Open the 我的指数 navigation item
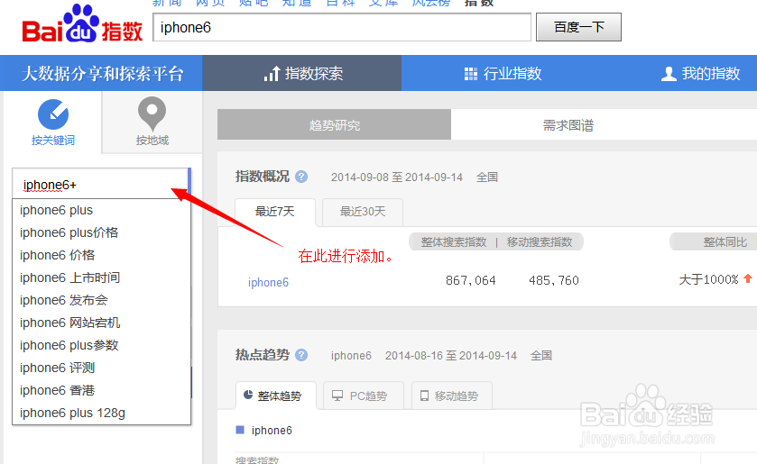 click(700, 73)
